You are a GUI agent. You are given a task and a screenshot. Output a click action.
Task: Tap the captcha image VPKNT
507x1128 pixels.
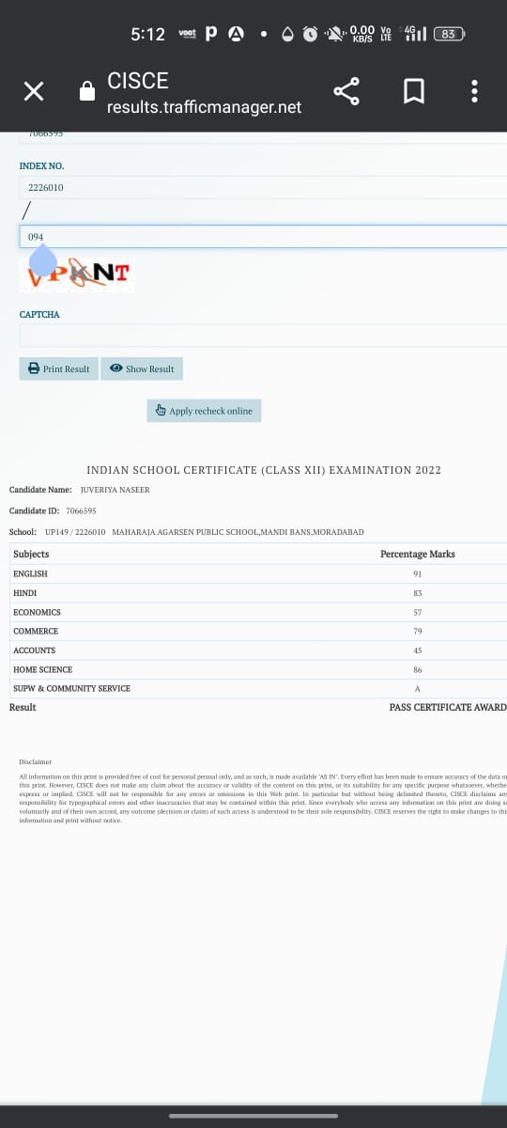pyautogui.click(x=79, y=274)
